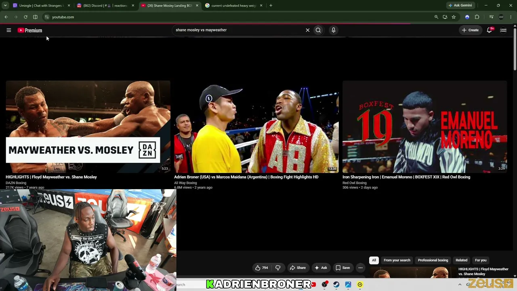Open the Chrome three-dot menu
The height and width of the screenshot is (291, 517).
pos(511,17)
